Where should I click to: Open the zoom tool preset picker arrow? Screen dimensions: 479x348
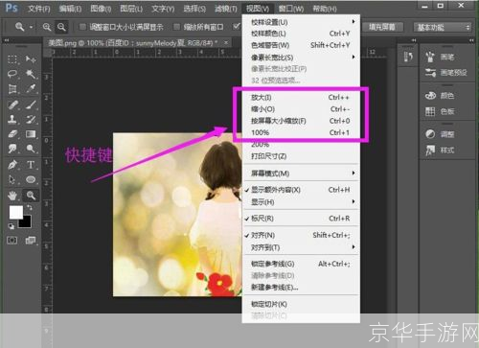point(31,28)
